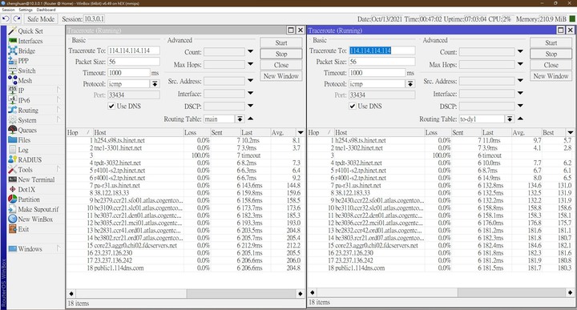Create Make Supout.rif file
The image size is (577, 310).
(x=34, y=209)
